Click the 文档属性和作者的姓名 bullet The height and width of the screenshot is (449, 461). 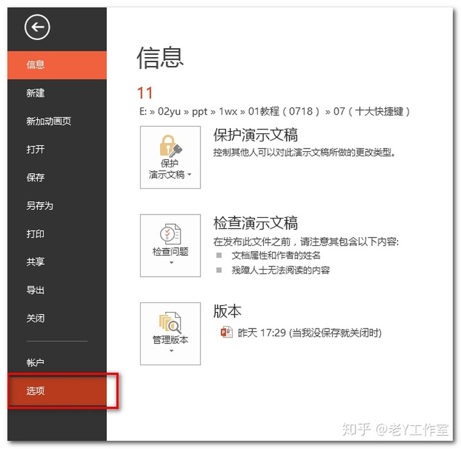[276, 255]
